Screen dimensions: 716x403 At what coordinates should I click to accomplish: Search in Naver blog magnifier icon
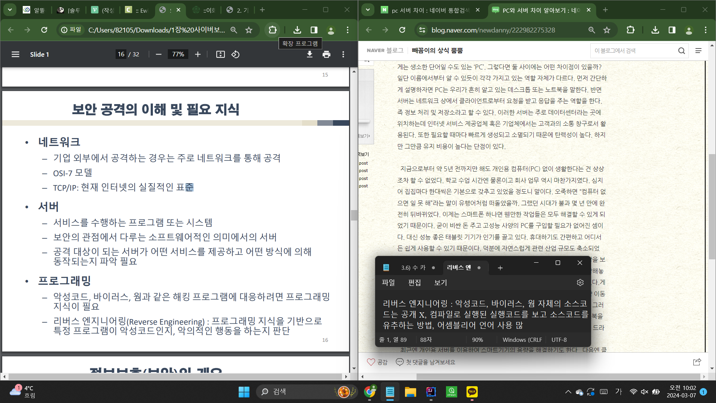coord(681,51)
